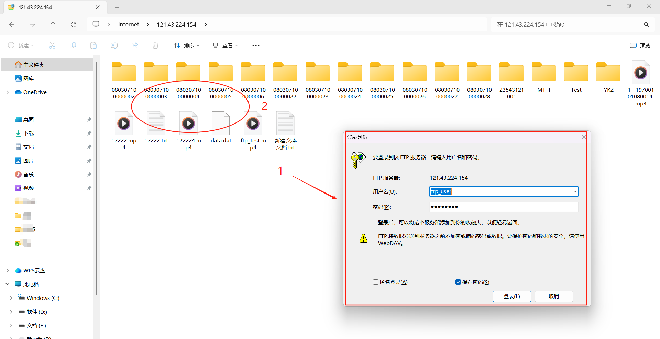Click the 用户名 text field
This screenshot has width=660, height=339.
point(500,191)
